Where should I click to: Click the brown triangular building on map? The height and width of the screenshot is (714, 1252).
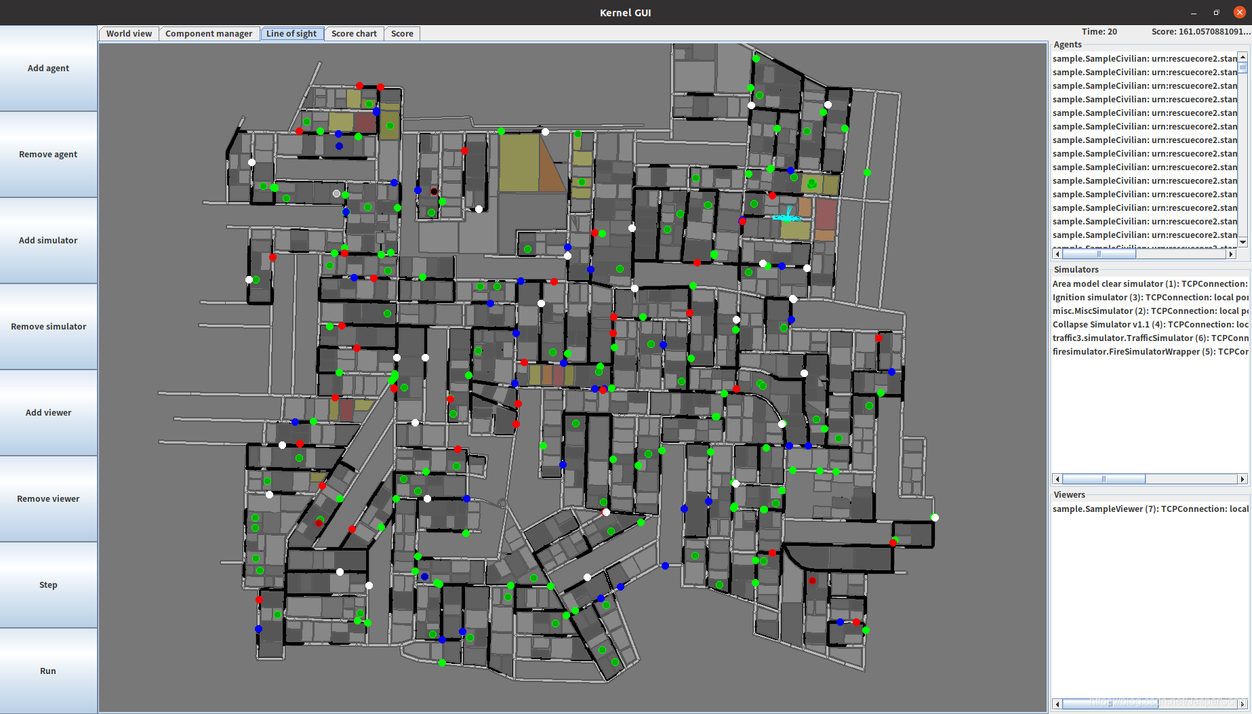click(x=550, y=166)
